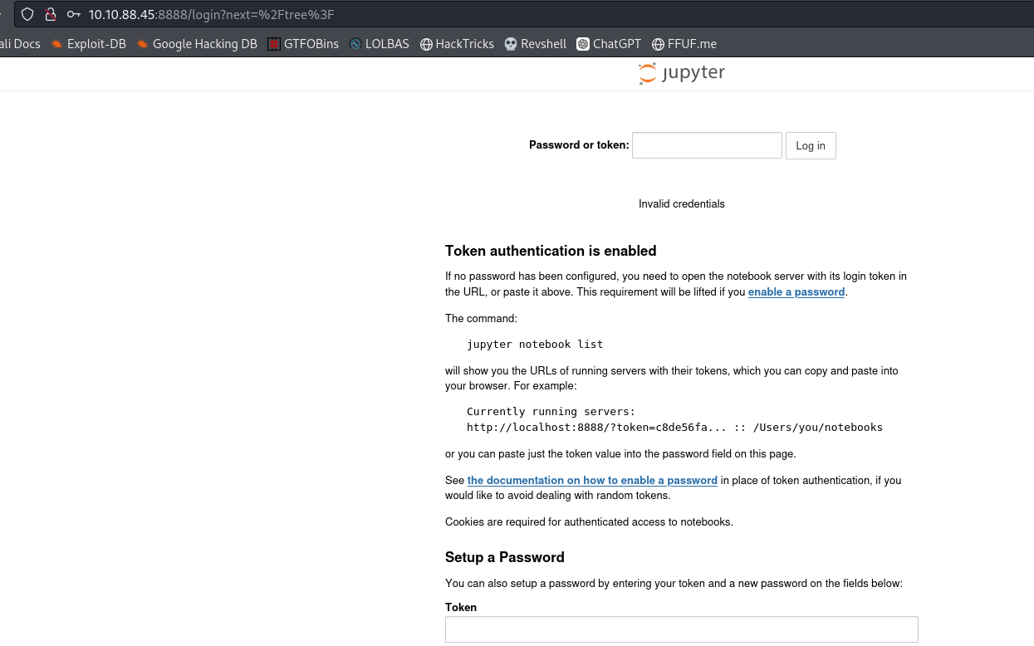This screenshot has height=646, width=1034.
Task: Focus the Token field under Setup a Password
Action: [682, 629]
